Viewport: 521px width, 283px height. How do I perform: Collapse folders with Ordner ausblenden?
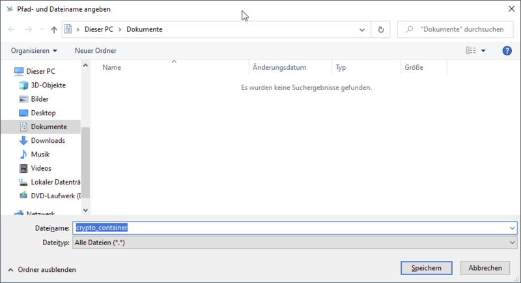[x=42, y=269]
